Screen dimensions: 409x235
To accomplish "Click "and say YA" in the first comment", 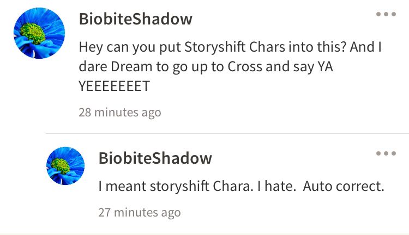I will pyautogui.click(x=299, y=66).
